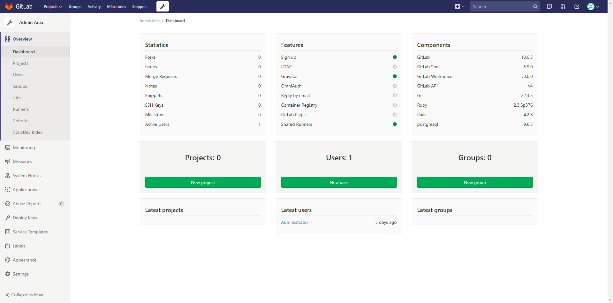The width and height of the screenshot is (613, 303).
Task: Click the Container Registry power icon
Action: (395, 105)
